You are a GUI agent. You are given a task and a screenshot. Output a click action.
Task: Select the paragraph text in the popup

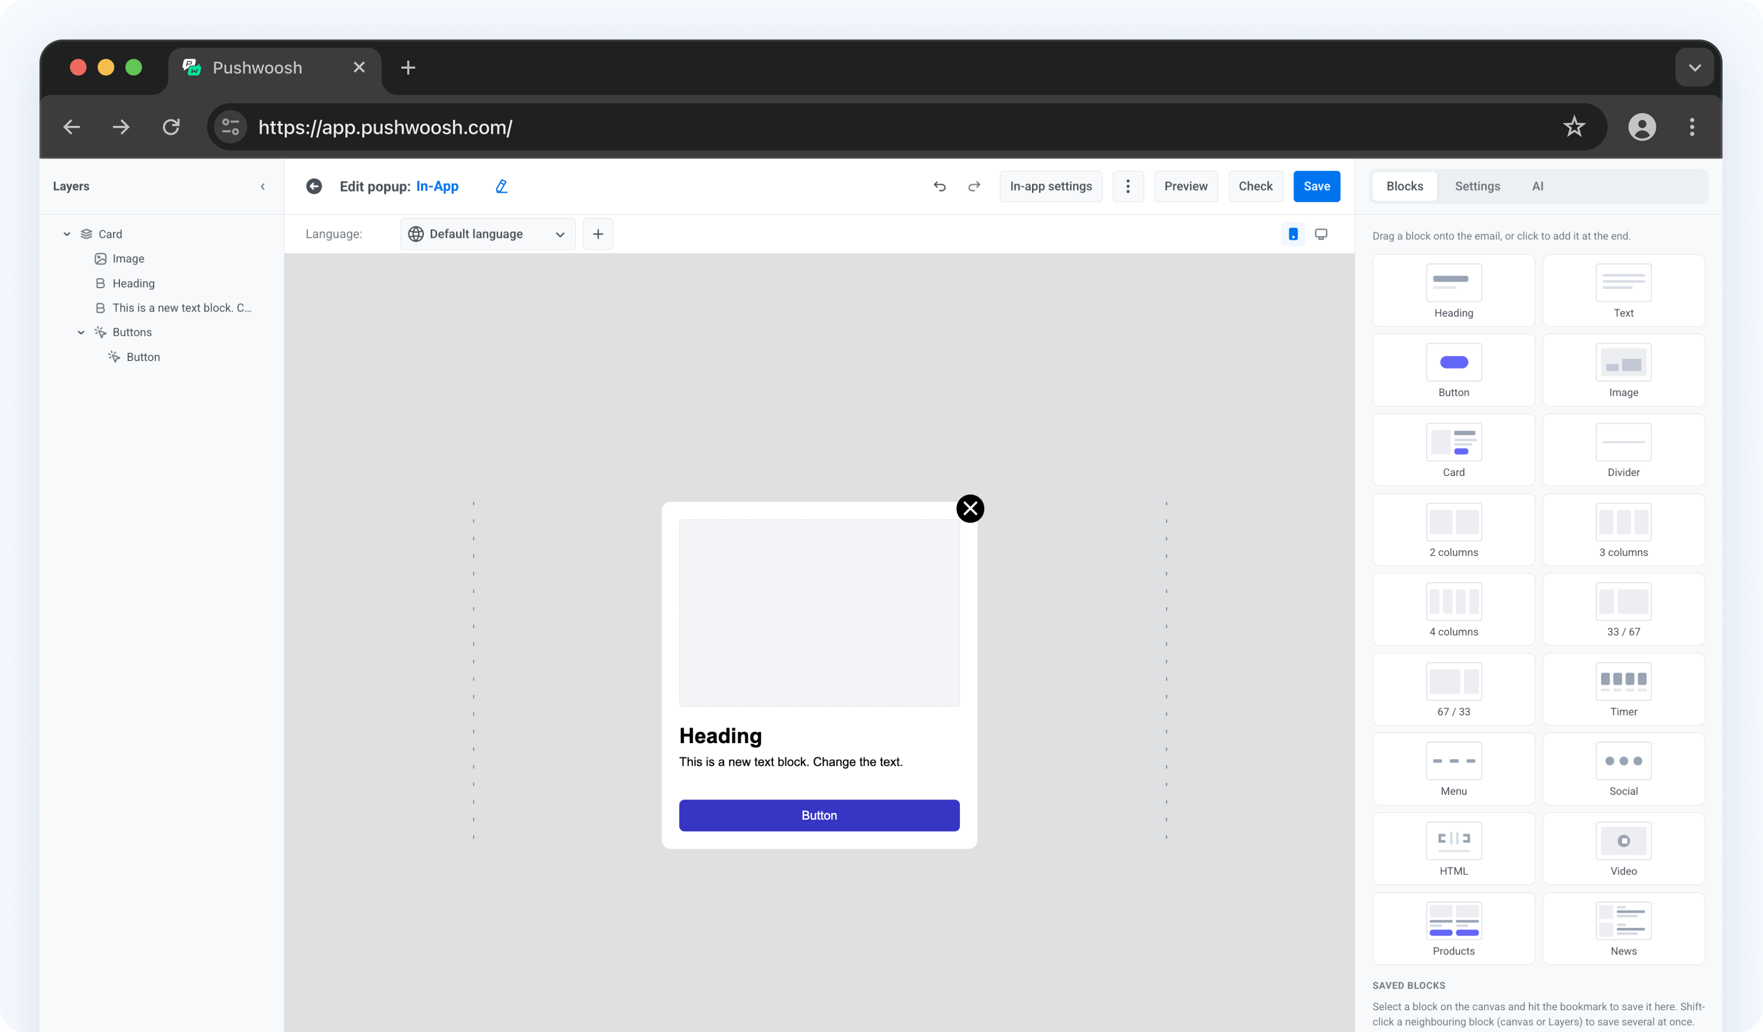click(x=791, y=762)
